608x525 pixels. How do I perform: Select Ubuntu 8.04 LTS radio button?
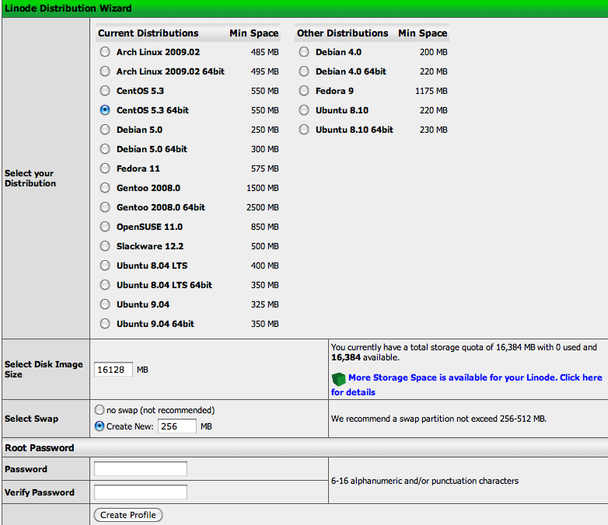105,266
